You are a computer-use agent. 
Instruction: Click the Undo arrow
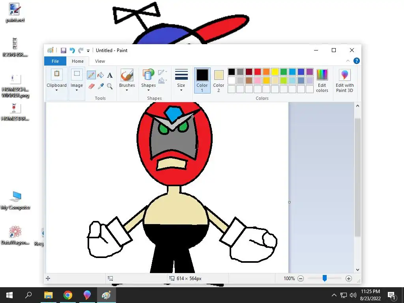click(x=72, y=50)
